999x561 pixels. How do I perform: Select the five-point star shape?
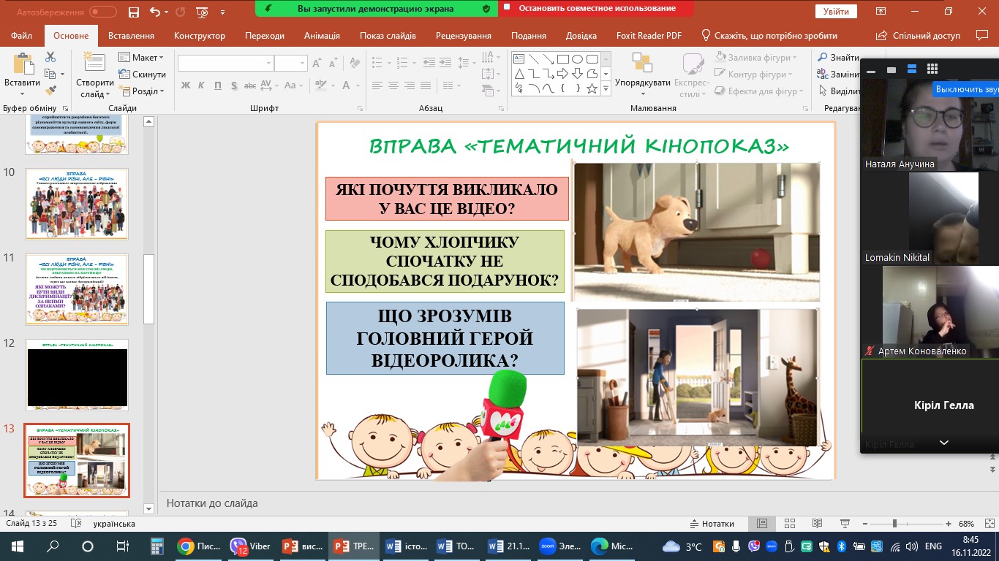[x=592, y=88]
